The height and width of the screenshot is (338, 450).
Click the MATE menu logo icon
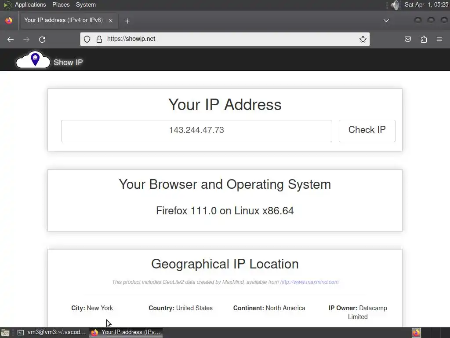[7, 5]
